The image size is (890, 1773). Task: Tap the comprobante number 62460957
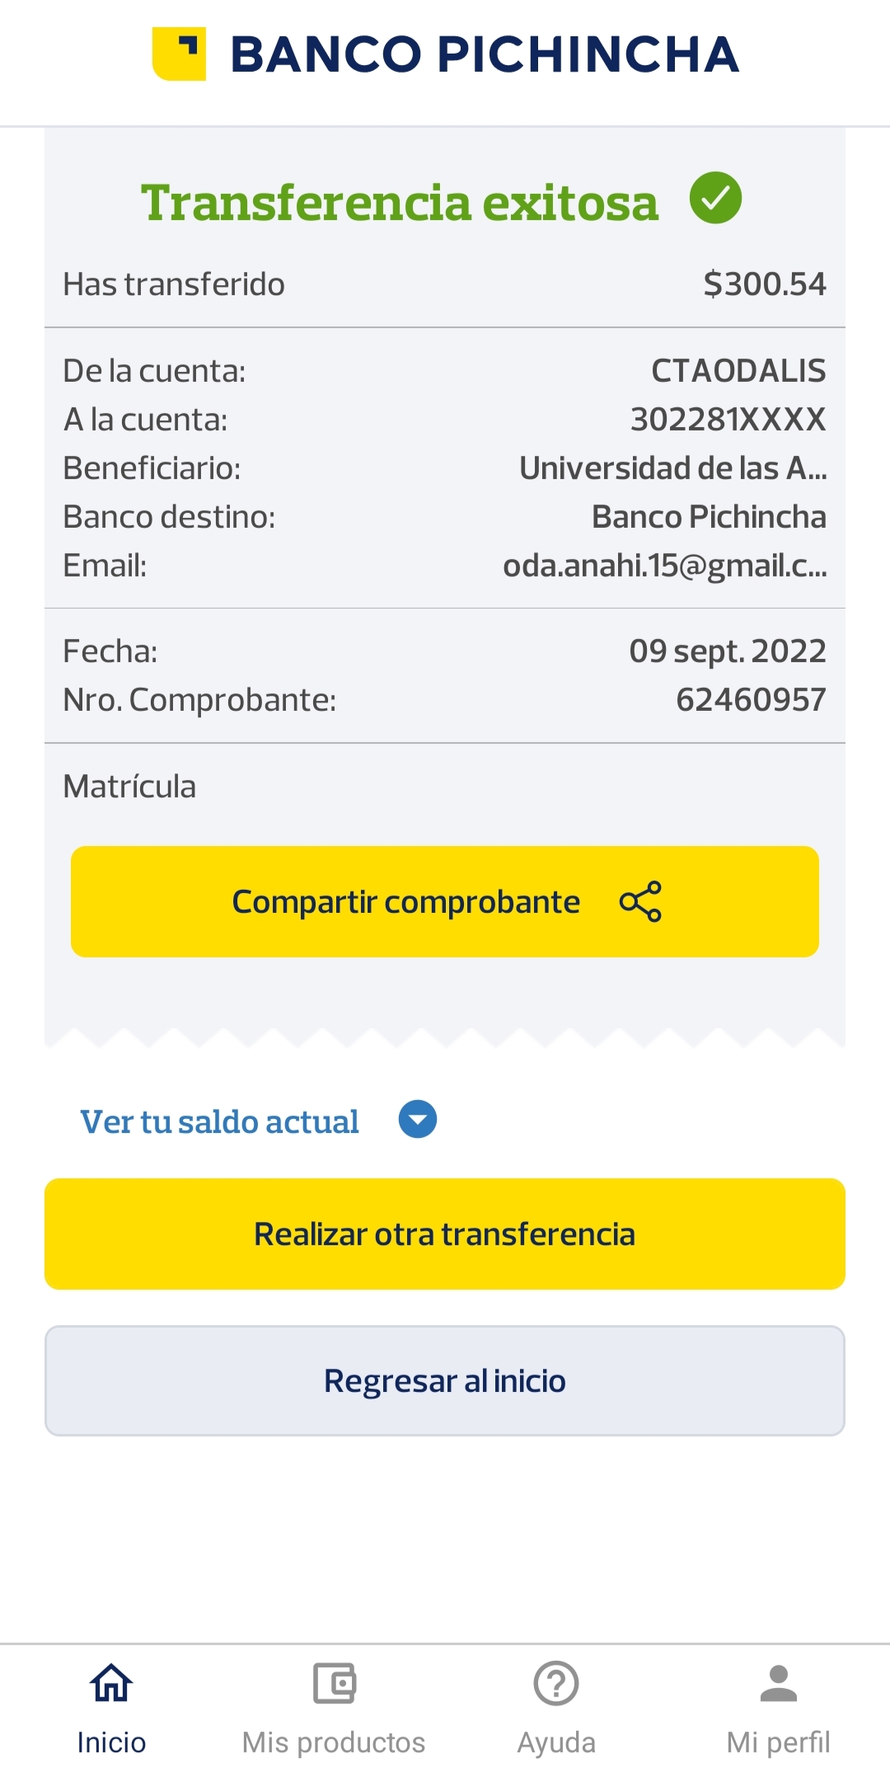click(x=751, y=699)
